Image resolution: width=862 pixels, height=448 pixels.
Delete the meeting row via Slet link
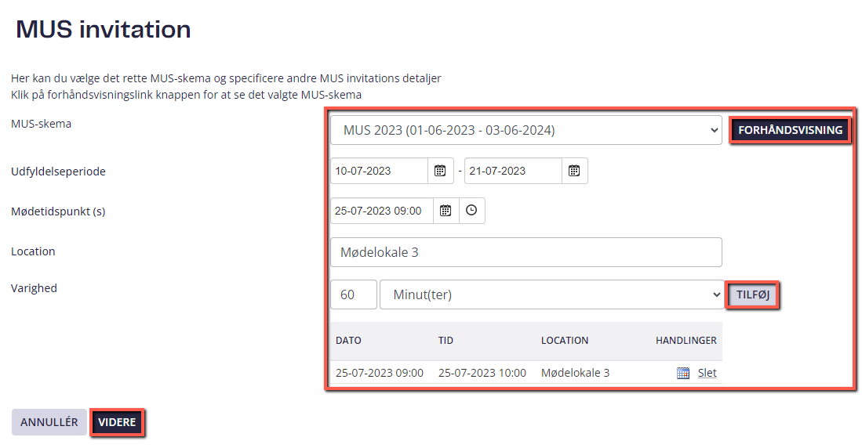(707, 373)
